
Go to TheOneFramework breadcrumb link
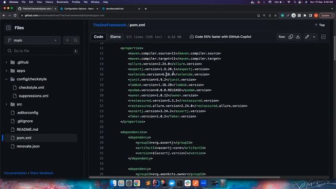[110, 25]
